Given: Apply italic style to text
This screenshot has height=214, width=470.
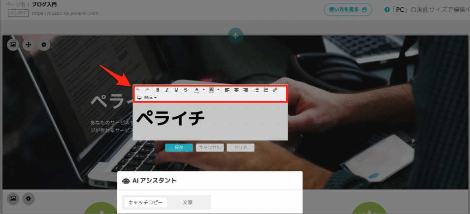Looking at the screenshot, I should tap(167, 90).
